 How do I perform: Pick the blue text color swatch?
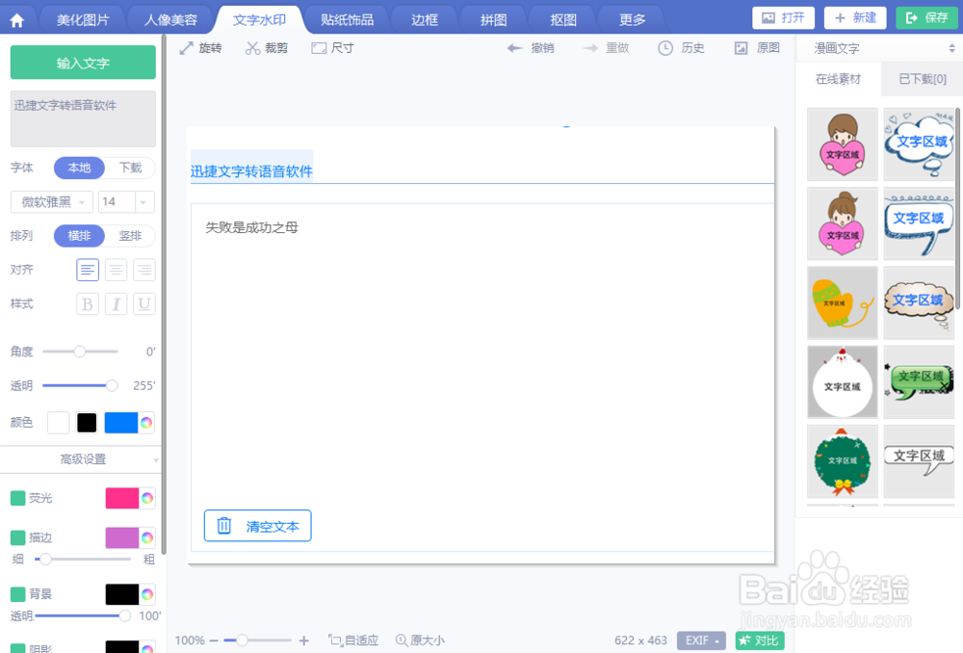pyautogui.click(x=121, y=423)
